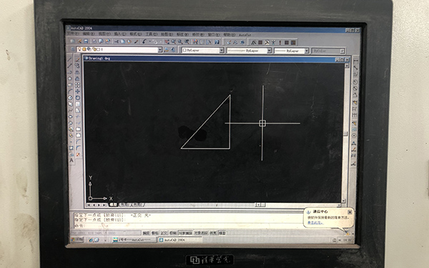Choose the Move tool in Modify toolbar
The width and height of the screenshot is (429, 268).
(x=78, y=91)
